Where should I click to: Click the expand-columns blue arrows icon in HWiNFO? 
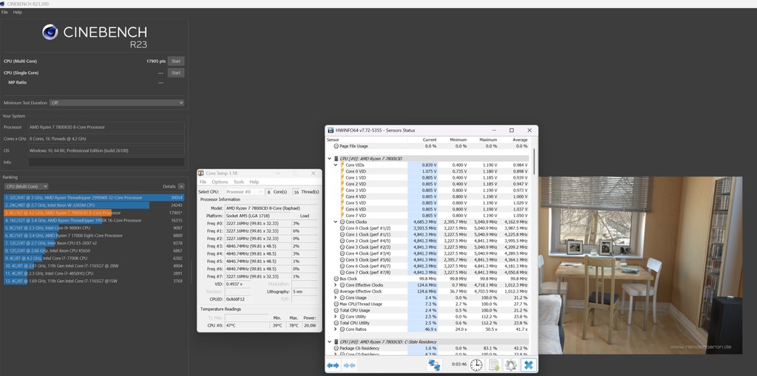(333, 366)
